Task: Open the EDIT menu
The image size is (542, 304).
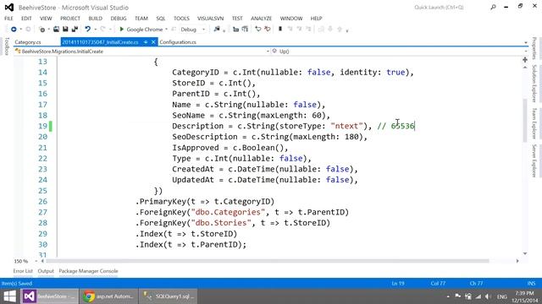Action: click(x=26, y=19)
